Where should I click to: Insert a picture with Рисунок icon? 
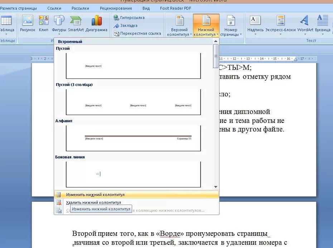pyautogui.click(x=28, y=24)
